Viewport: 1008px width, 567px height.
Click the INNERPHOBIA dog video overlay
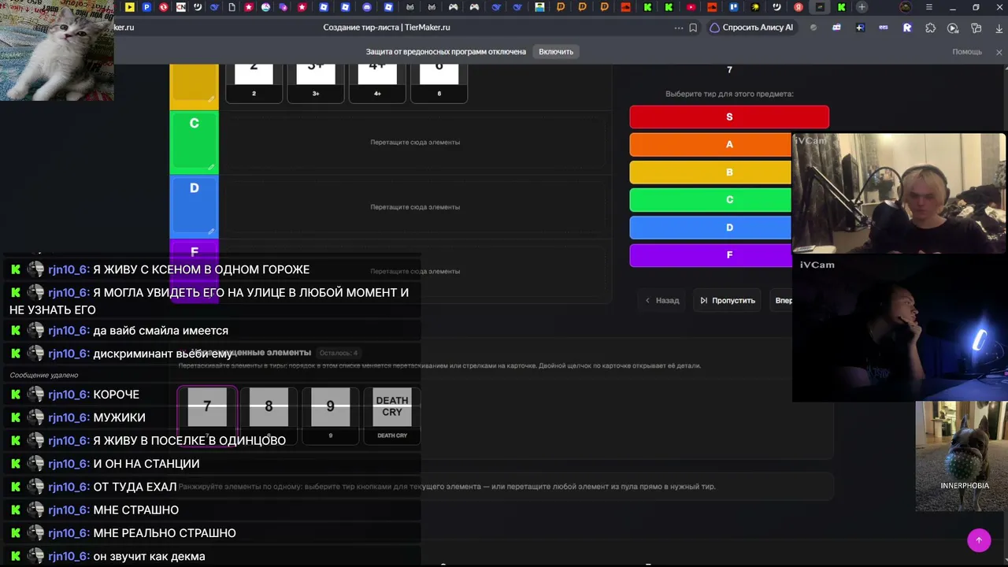point(962,456)
